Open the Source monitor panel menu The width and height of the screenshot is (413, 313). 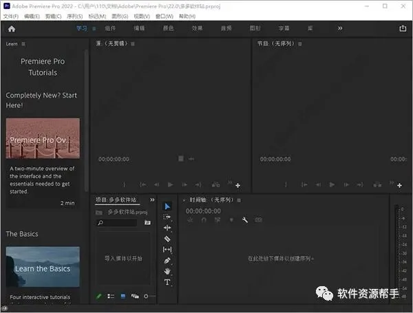[x=133, y=44]
